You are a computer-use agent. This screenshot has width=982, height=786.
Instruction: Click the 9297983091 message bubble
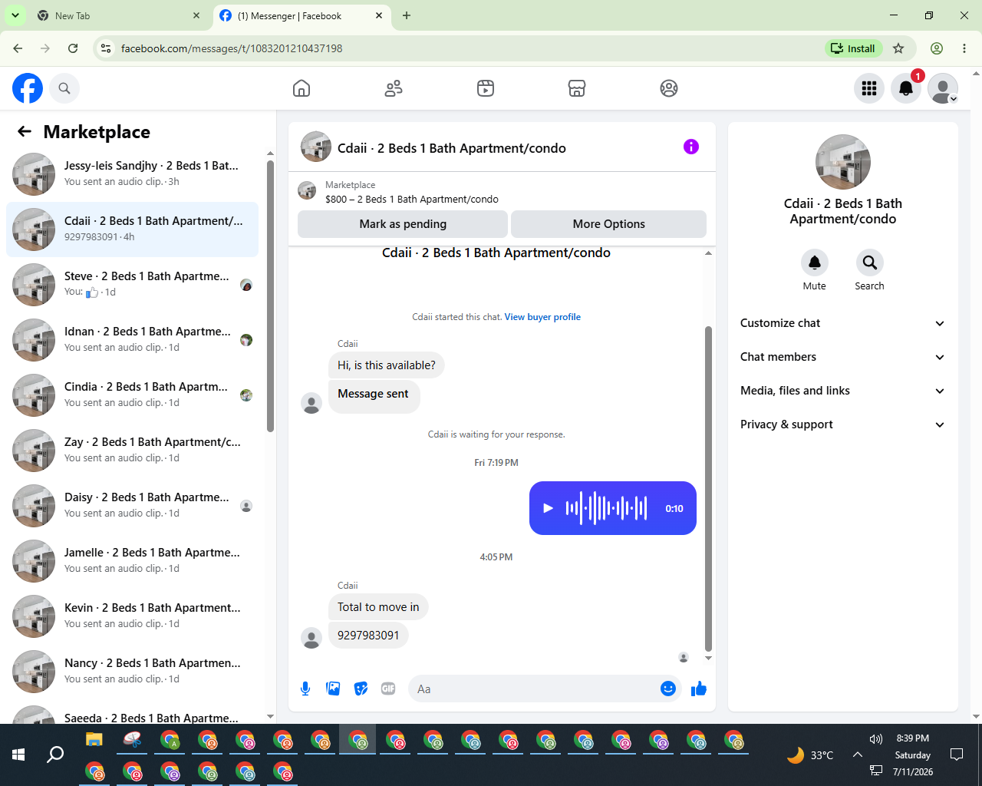coord(368,636)
